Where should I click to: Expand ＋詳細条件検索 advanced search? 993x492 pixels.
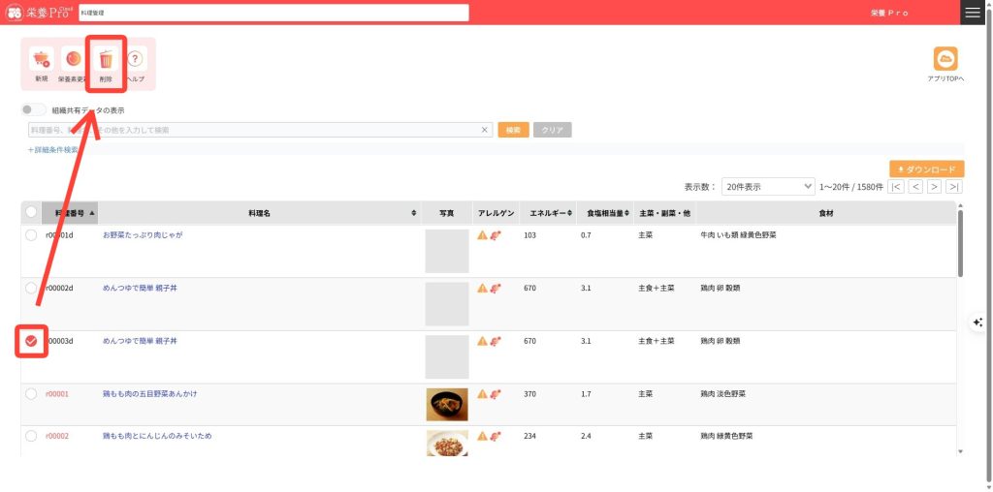pyautogui.click(x=53, y=150)
